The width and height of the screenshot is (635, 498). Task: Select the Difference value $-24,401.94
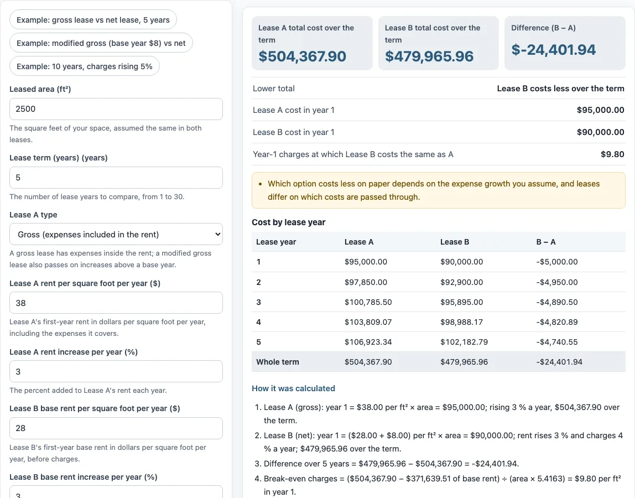(553, 50)
